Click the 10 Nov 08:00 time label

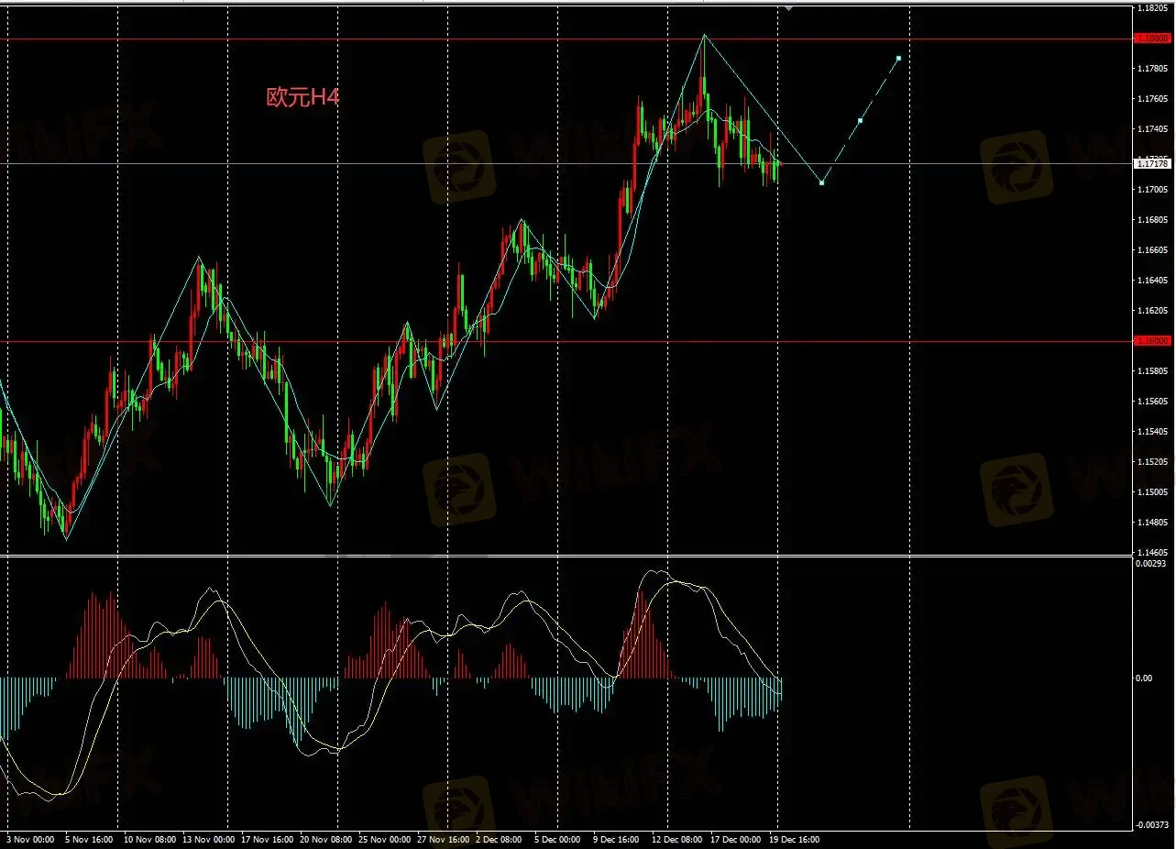click(148, 840)
